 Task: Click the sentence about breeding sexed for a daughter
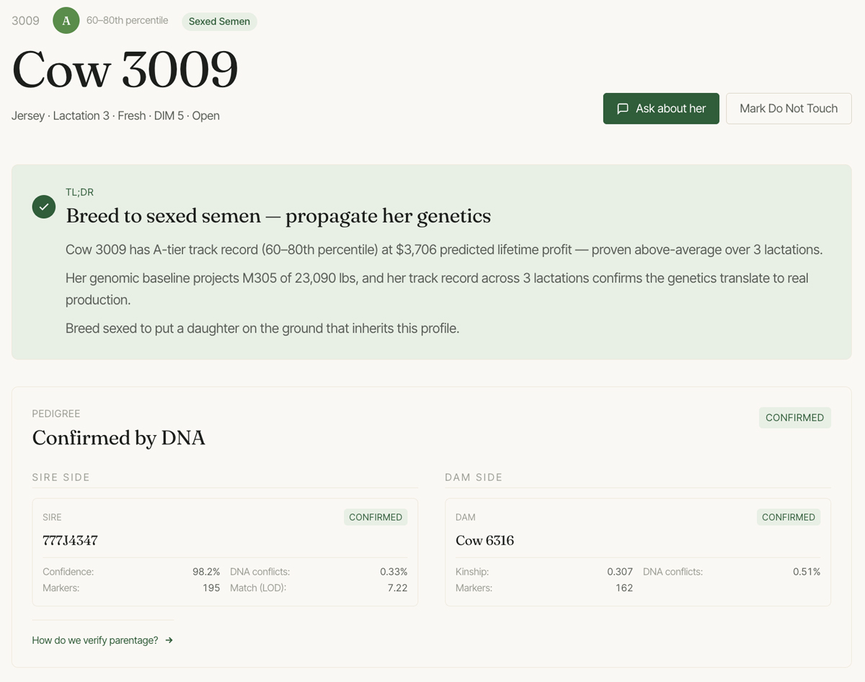pos(262,328)
